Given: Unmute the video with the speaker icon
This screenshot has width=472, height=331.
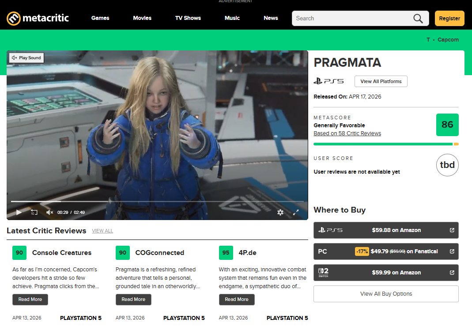Looking at the screenshot, I should tap(49, 213).
